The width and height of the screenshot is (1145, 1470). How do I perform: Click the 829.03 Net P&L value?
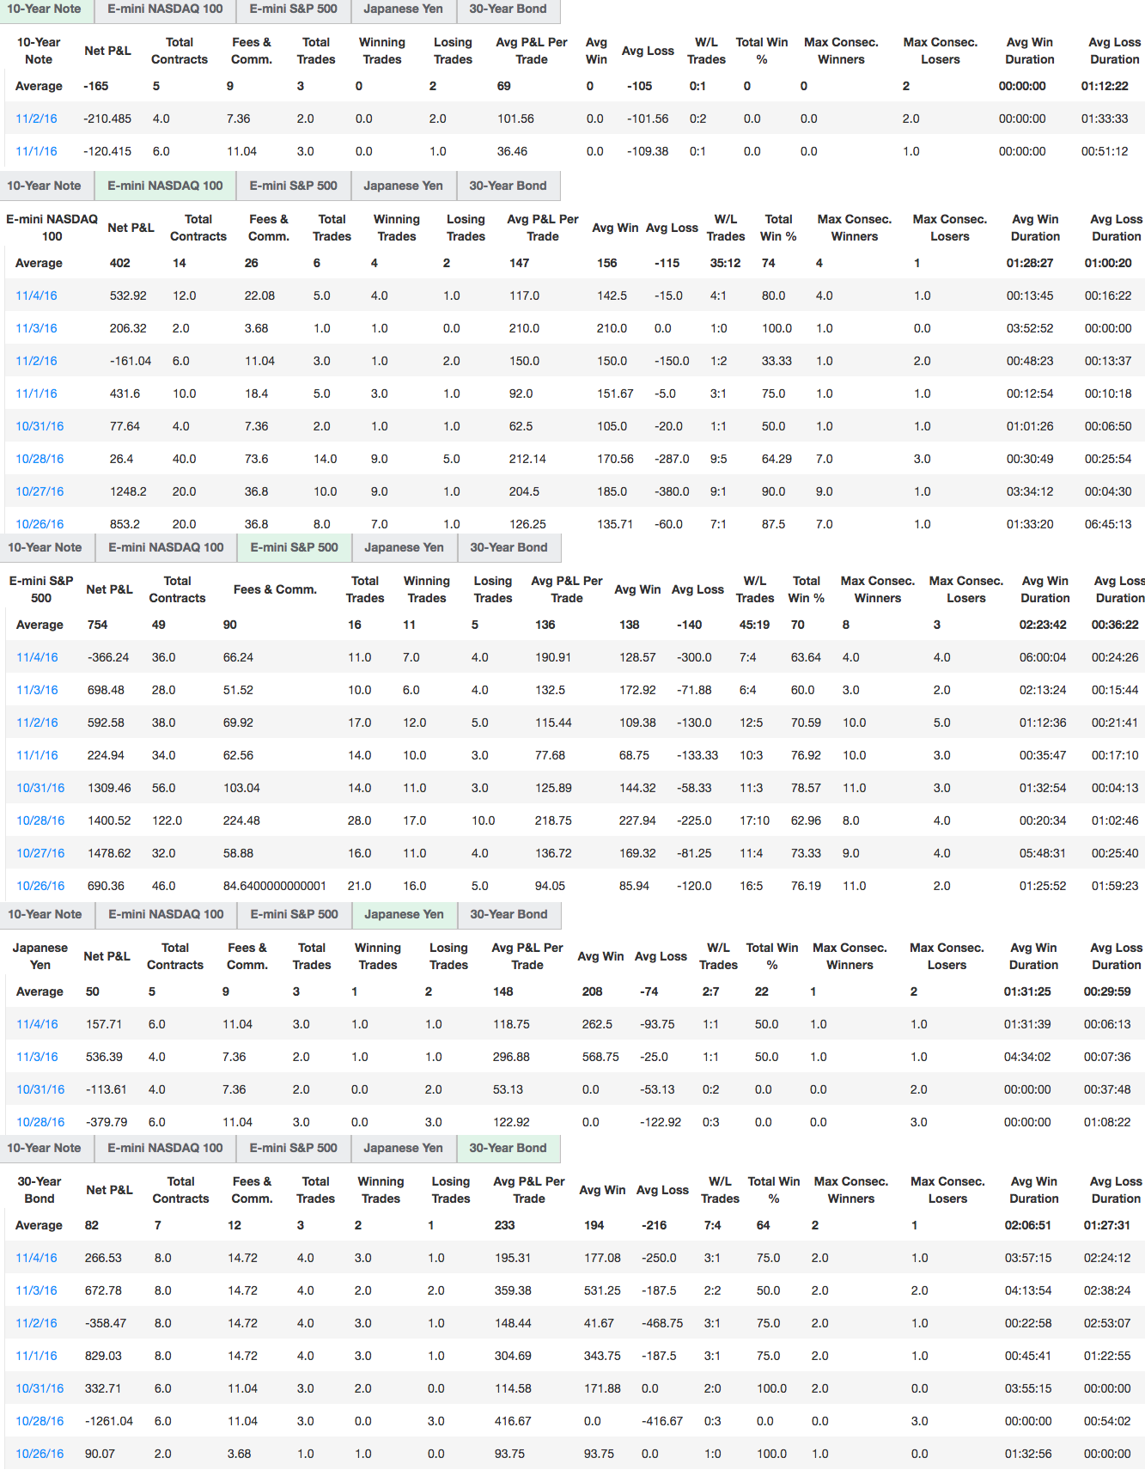click(x=103, y=1356)
